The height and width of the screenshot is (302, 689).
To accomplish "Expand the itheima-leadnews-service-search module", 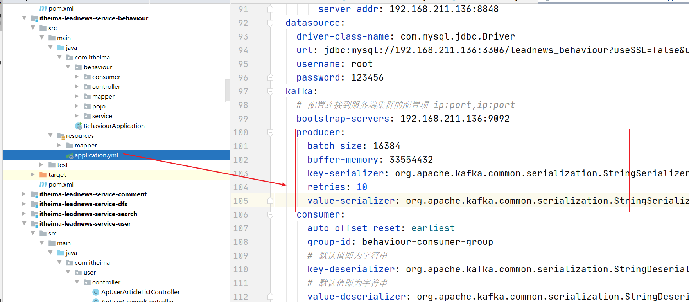I will coord(24,214).
